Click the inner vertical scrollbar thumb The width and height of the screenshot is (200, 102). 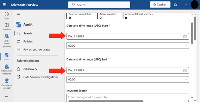[x=192, y=33]
